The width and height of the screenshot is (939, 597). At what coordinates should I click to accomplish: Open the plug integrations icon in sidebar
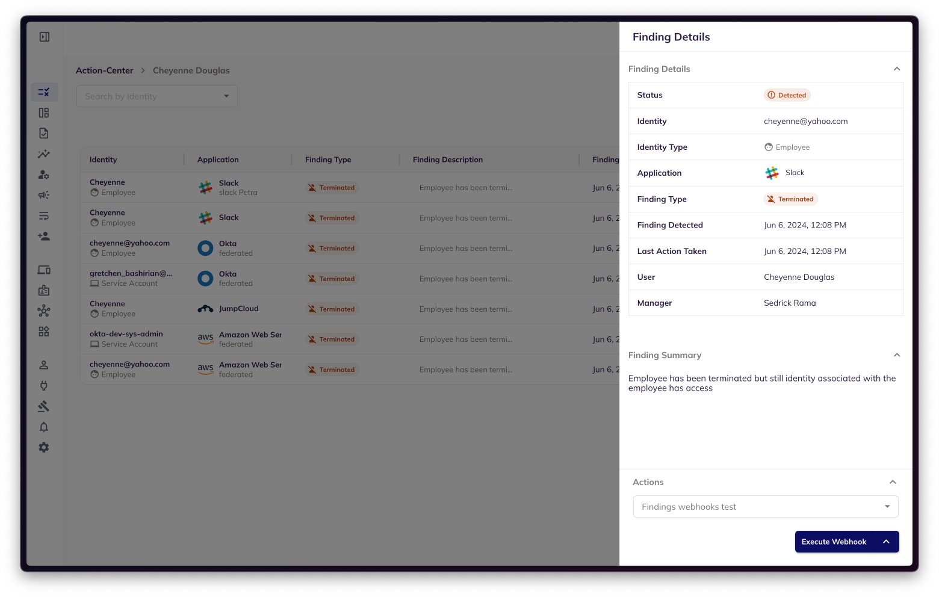pos(44,386)
